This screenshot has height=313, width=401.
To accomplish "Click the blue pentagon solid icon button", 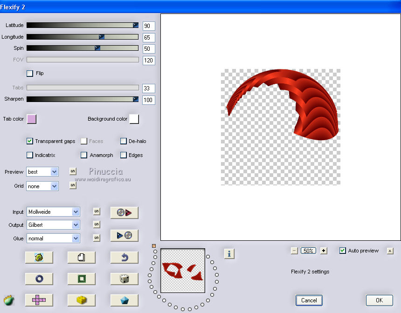I will click(124, 300).
